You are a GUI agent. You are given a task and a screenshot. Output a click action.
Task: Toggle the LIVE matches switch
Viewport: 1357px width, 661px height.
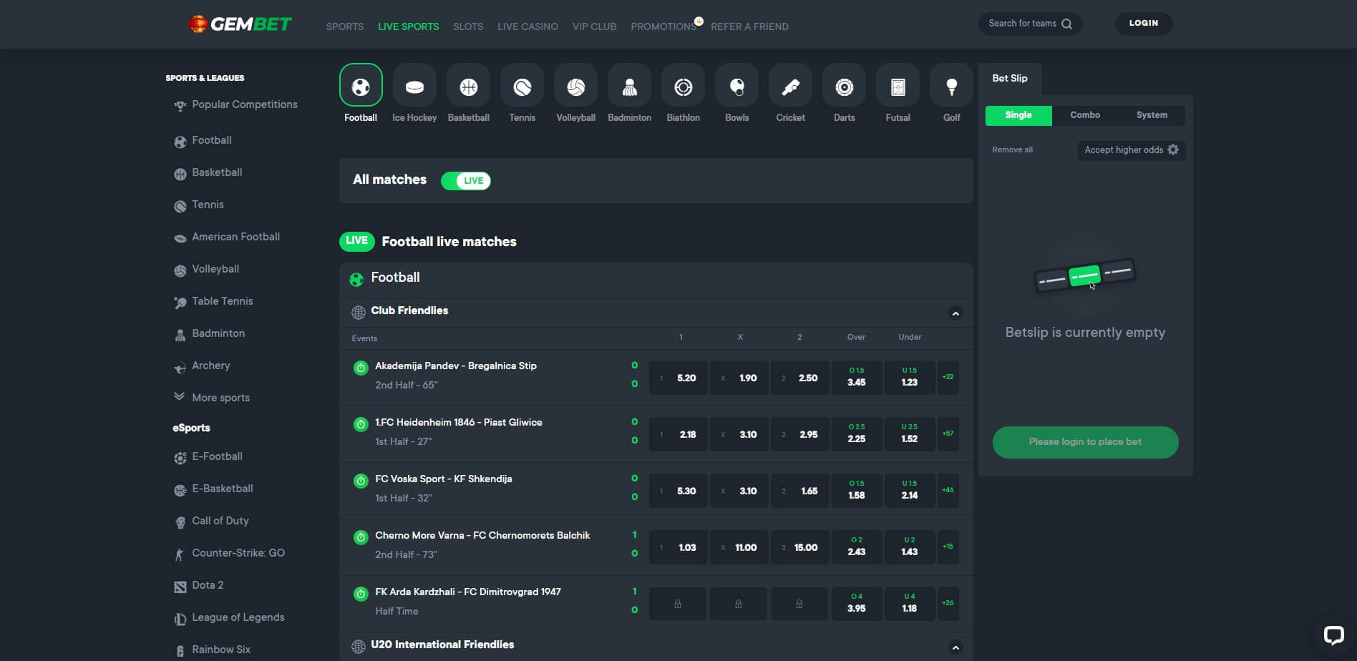pos(466,180)
